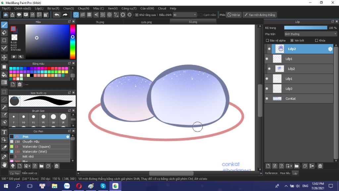This screenshot has height=191, width=339.
Task: Select the Lasso selection tool
Action: (4, 99)
